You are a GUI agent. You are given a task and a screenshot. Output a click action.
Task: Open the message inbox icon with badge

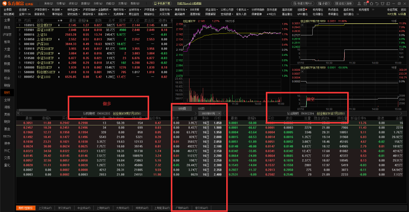(366, 3)
